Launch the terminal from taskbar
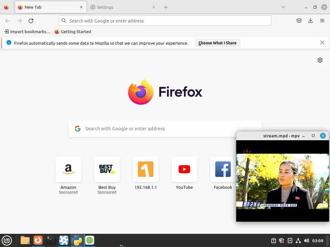330x247 pixels. (51, 240)
